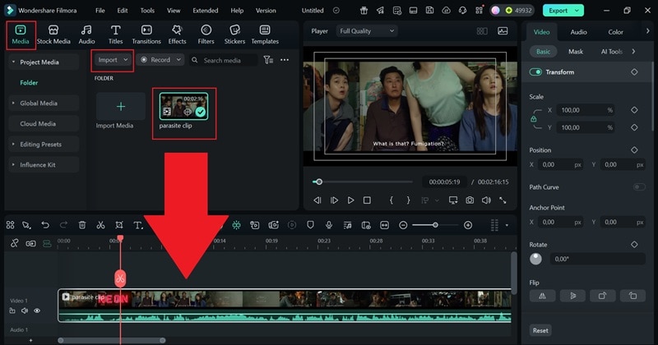Screen dimensions: 658x345
Task: Select the Mask sub-tab
Action: [575, 52]
